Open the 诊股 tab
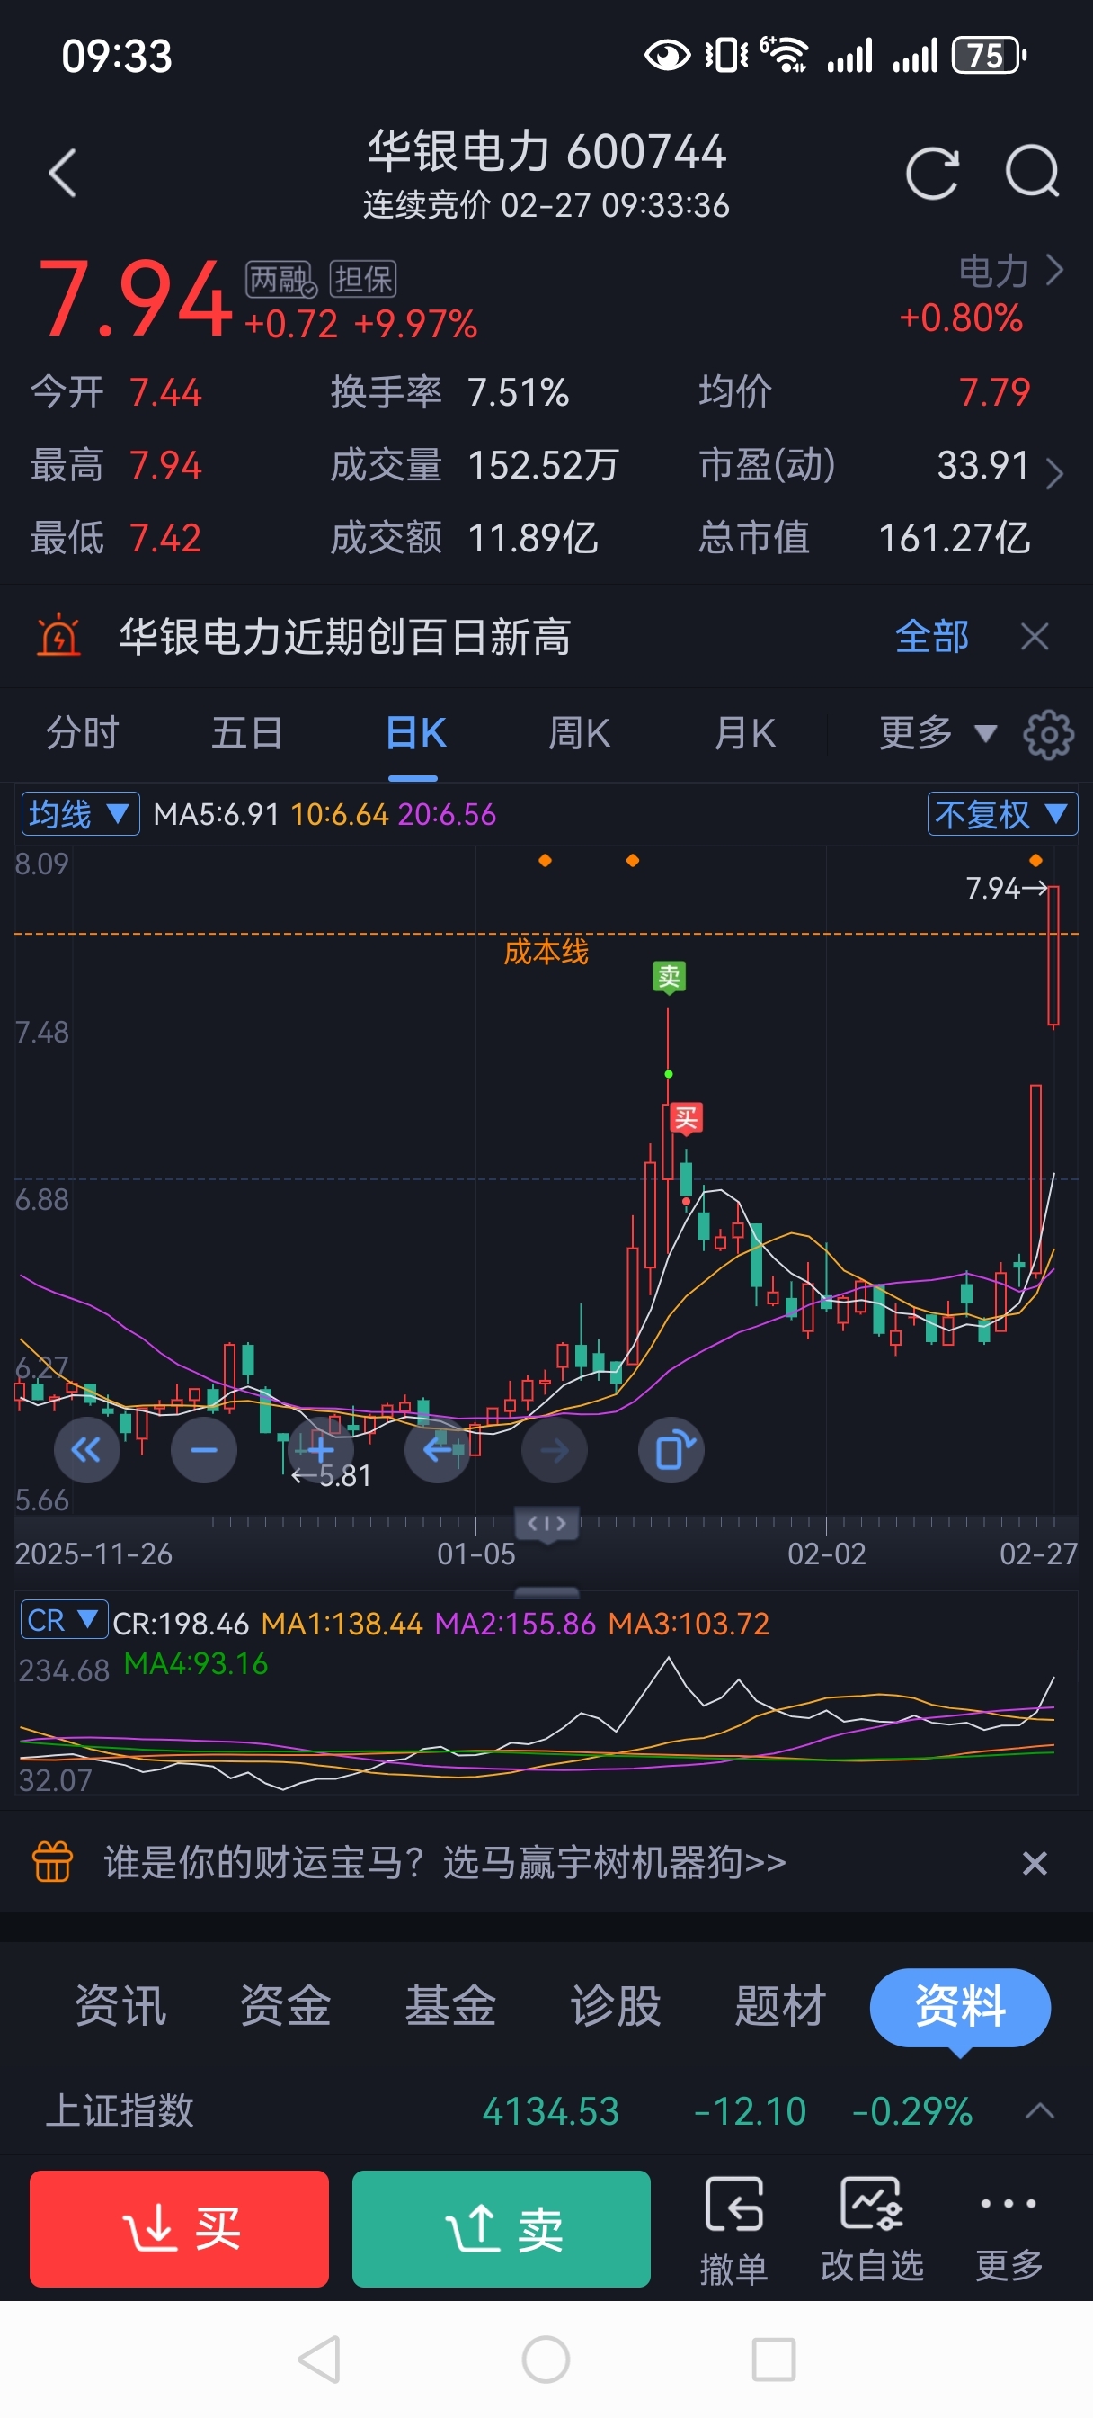Viewport: 1093px width, 2418px height. (x=616, y=2006)
